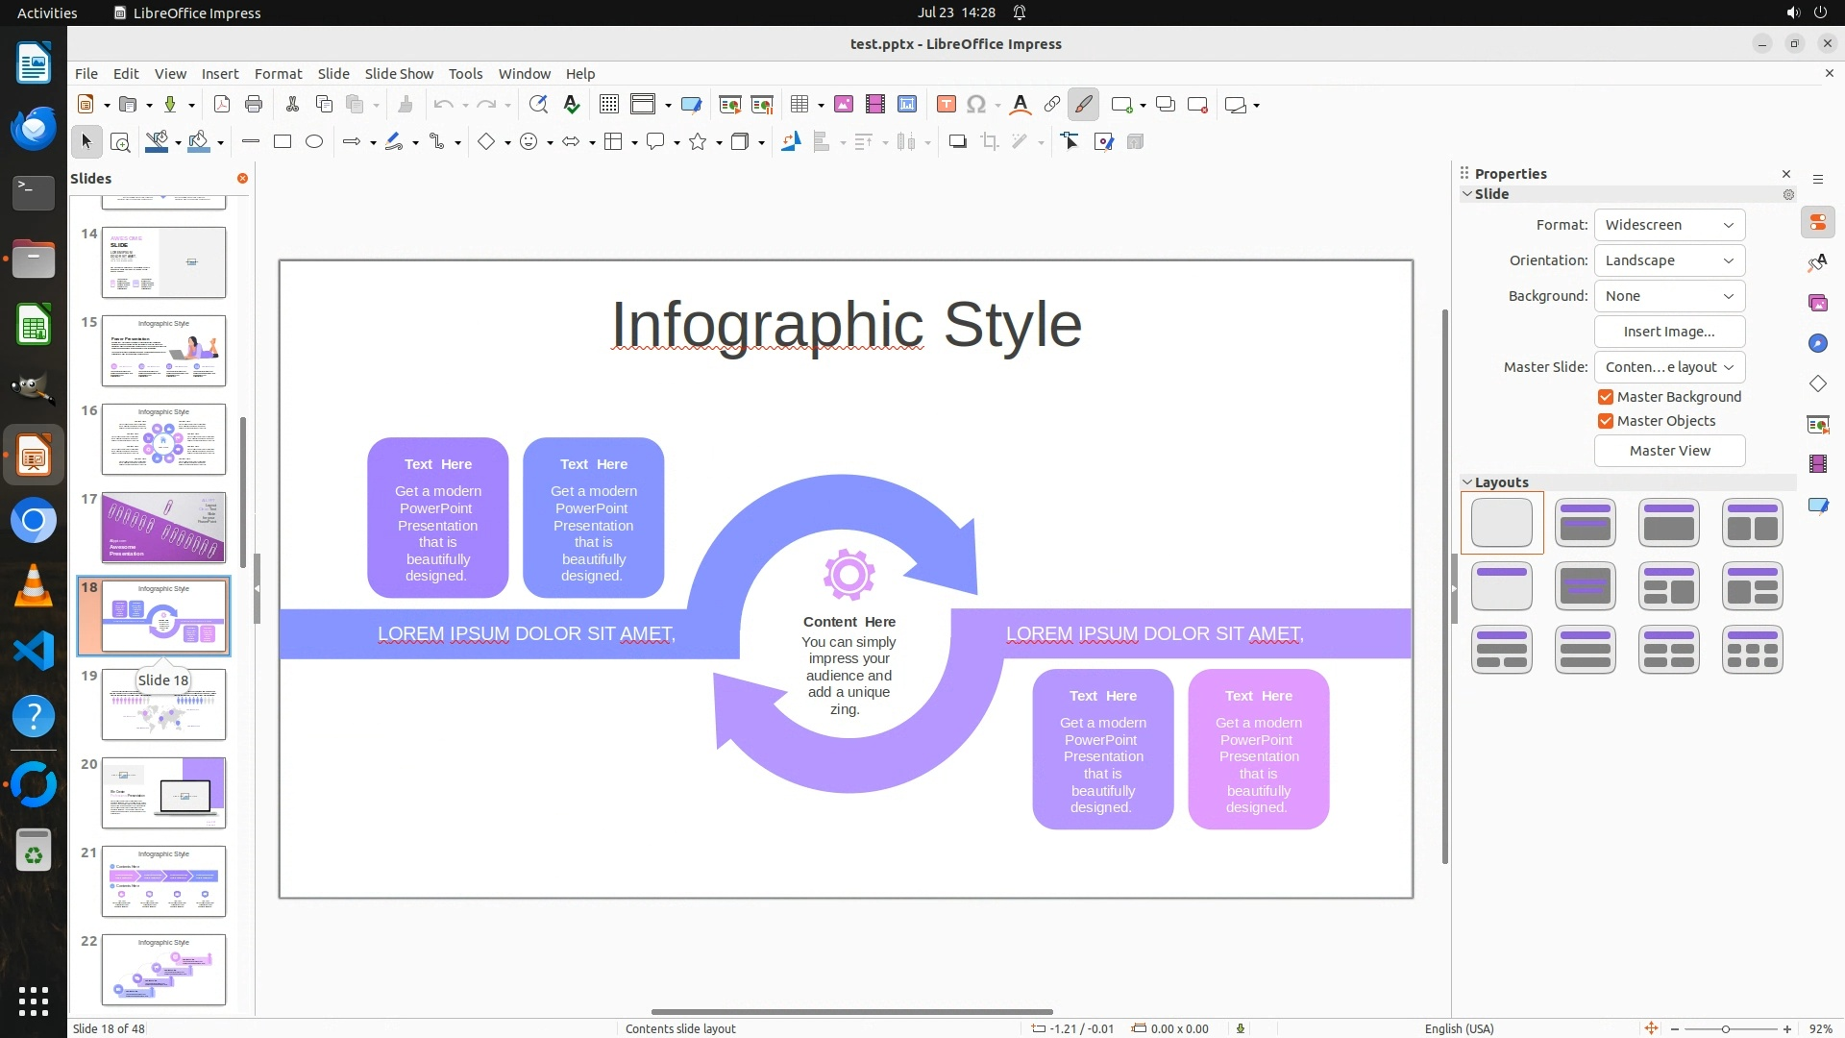Click the Master View button
The image size is (1845, 1038).
[1669, 451]
